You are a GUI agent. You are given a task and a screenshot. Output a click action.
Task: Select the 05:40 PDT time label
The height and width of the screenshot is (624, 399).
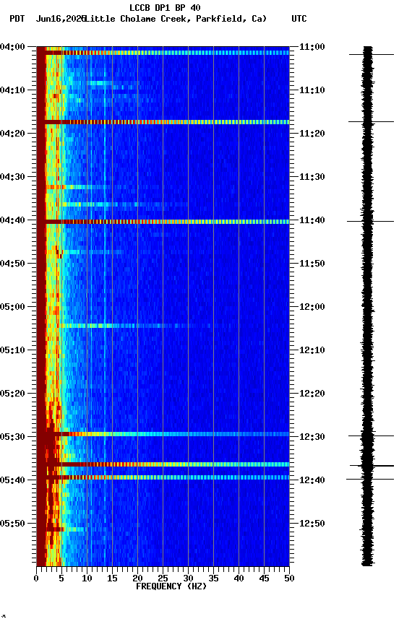click(12, 480)
